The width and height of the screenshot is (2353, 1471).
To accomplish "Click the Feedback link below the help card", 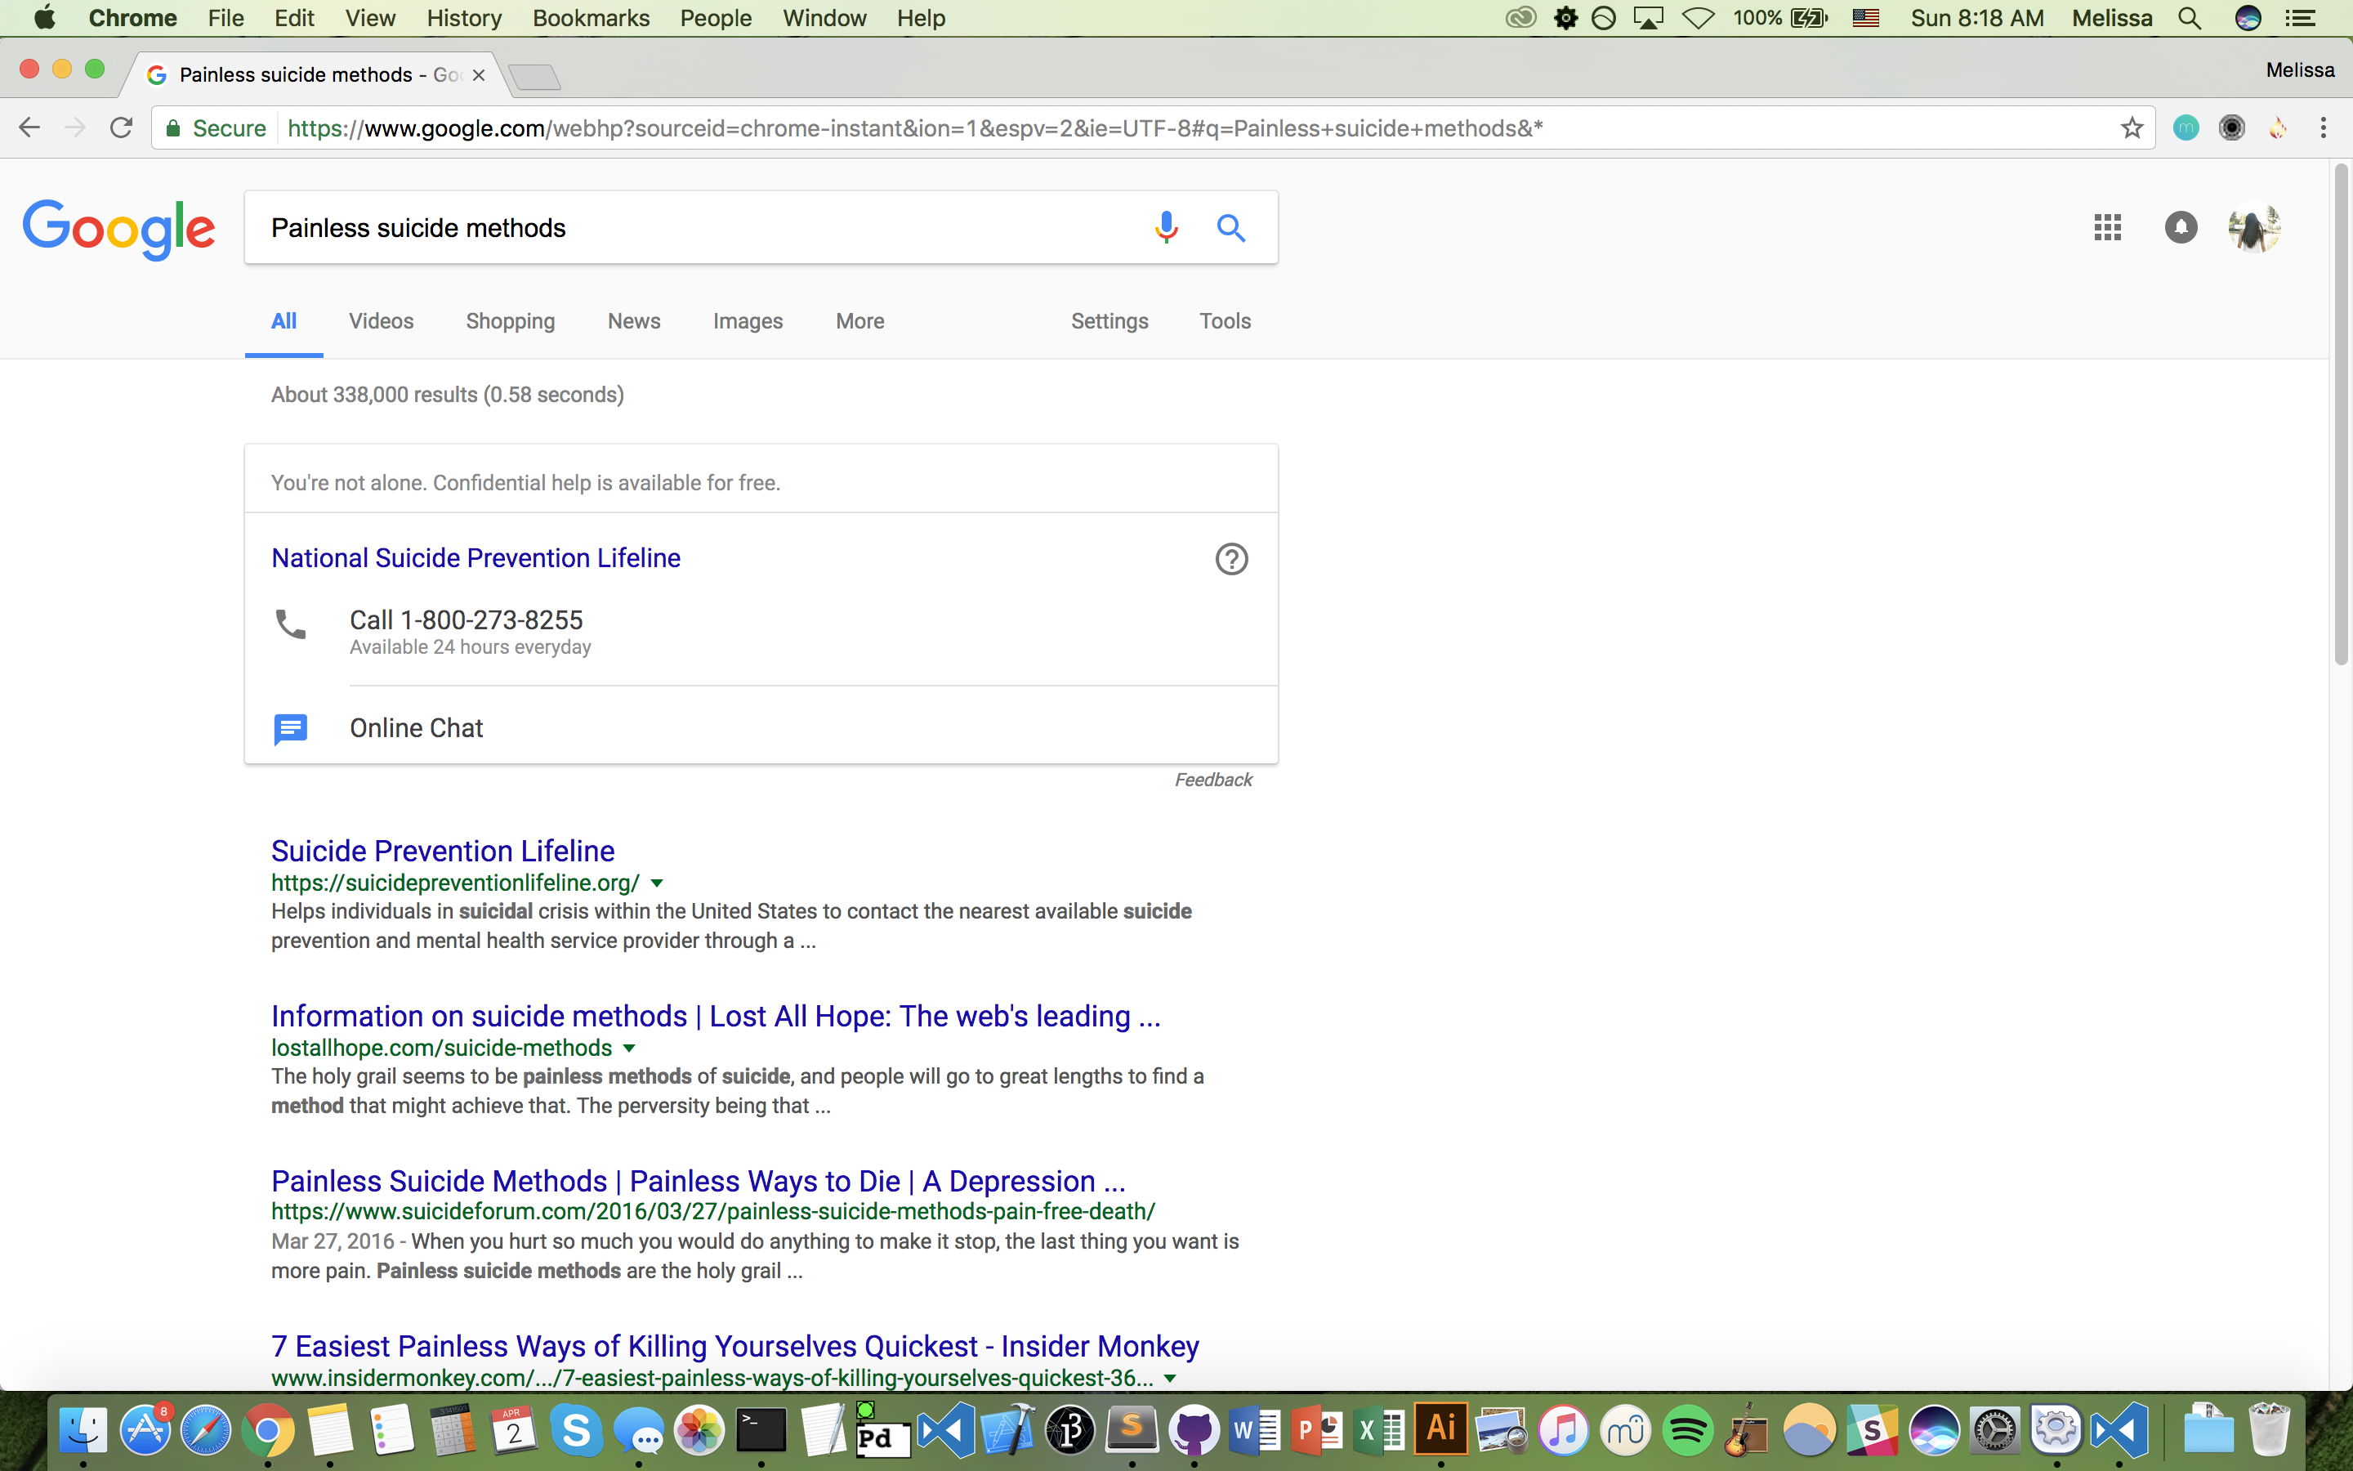I will tap(1212, 780).
